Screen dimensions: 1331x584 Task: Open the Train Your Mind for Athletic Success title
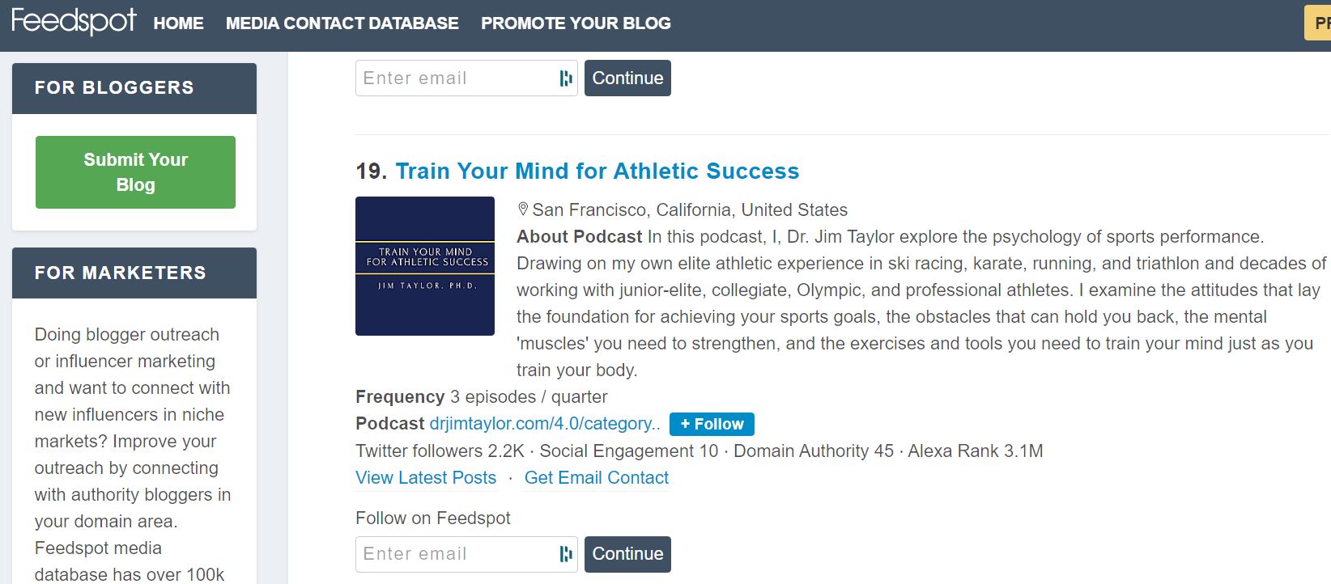pos(597,171)
